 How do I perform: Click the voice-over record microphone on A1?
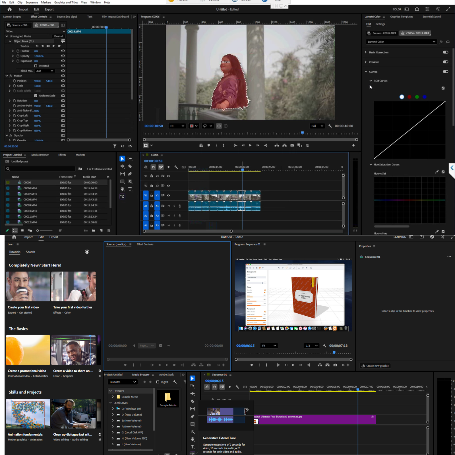pyautogui.click(x=180, y=206)
